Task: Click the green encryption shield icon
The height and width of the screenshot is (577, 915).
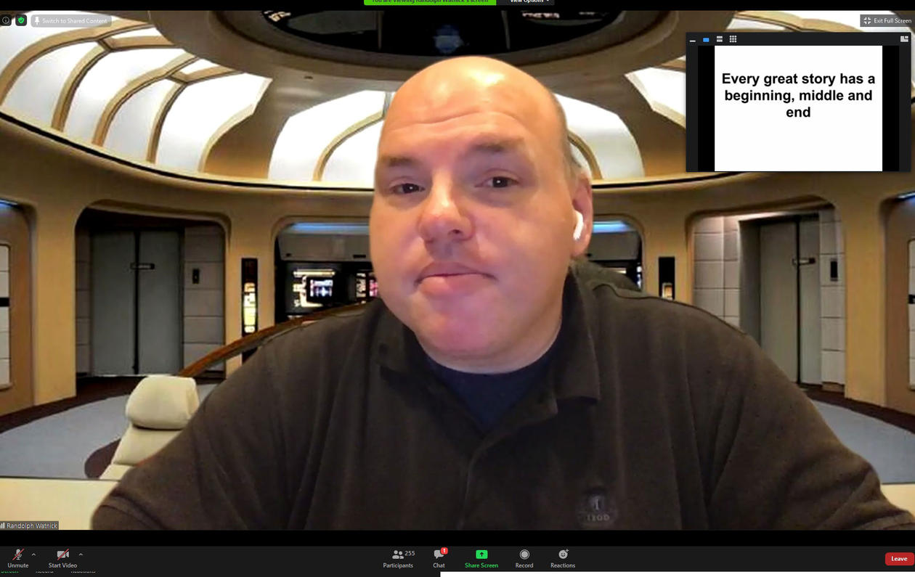Action: 21,20
